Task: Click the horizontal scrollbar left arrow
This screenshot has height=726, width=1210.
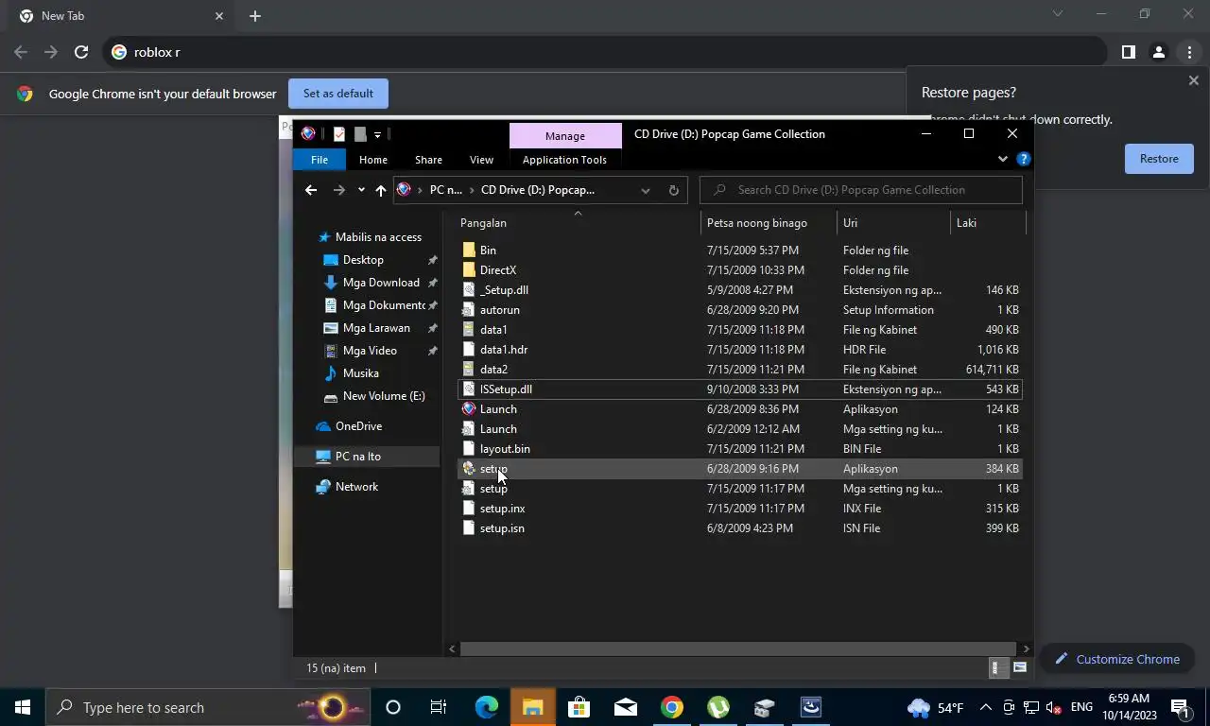Action: (x=452, y=648)
